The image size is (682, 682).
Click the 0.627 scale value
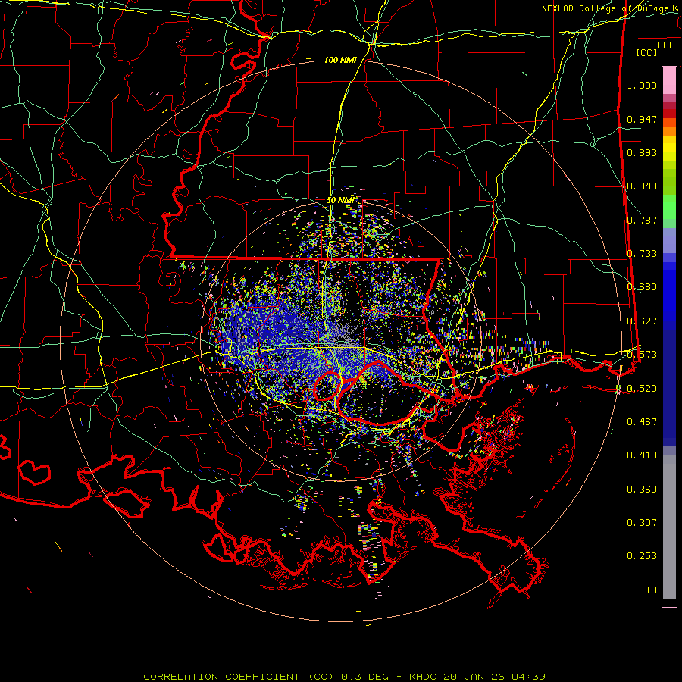(x=642, y=321)
